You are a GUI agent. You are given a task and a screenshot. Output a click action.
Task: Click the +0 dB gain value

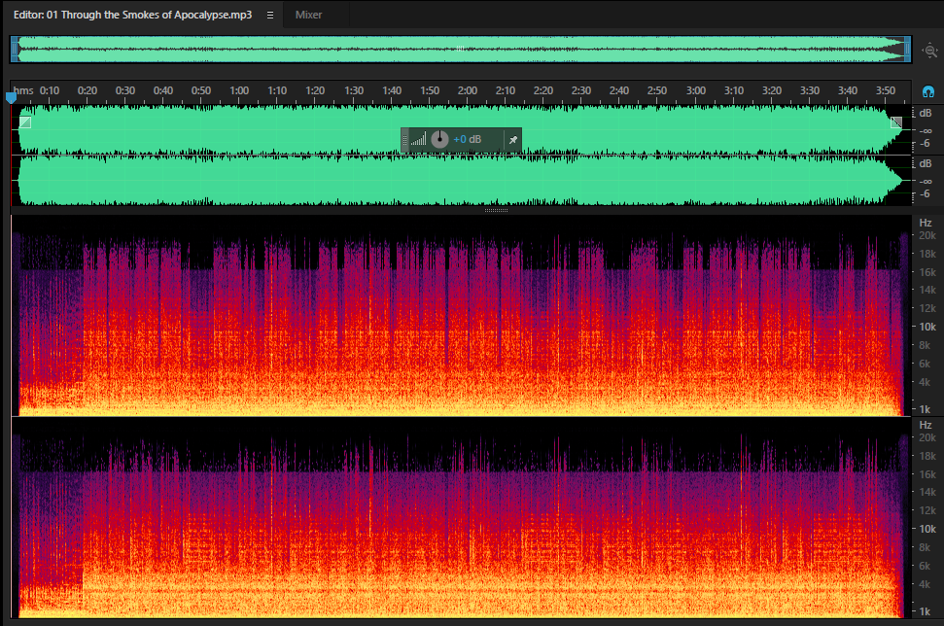(x=468, y=139)
